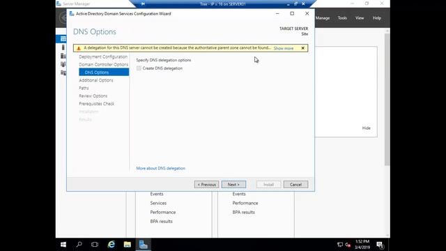Open the volume tray icon
Viewport: 446px width, 251px height.
click(348, 245)
